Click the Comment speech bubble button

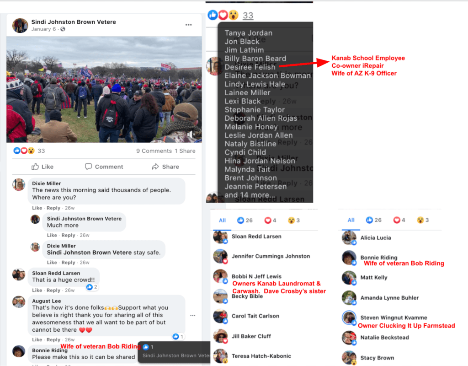tap(104, 167)
